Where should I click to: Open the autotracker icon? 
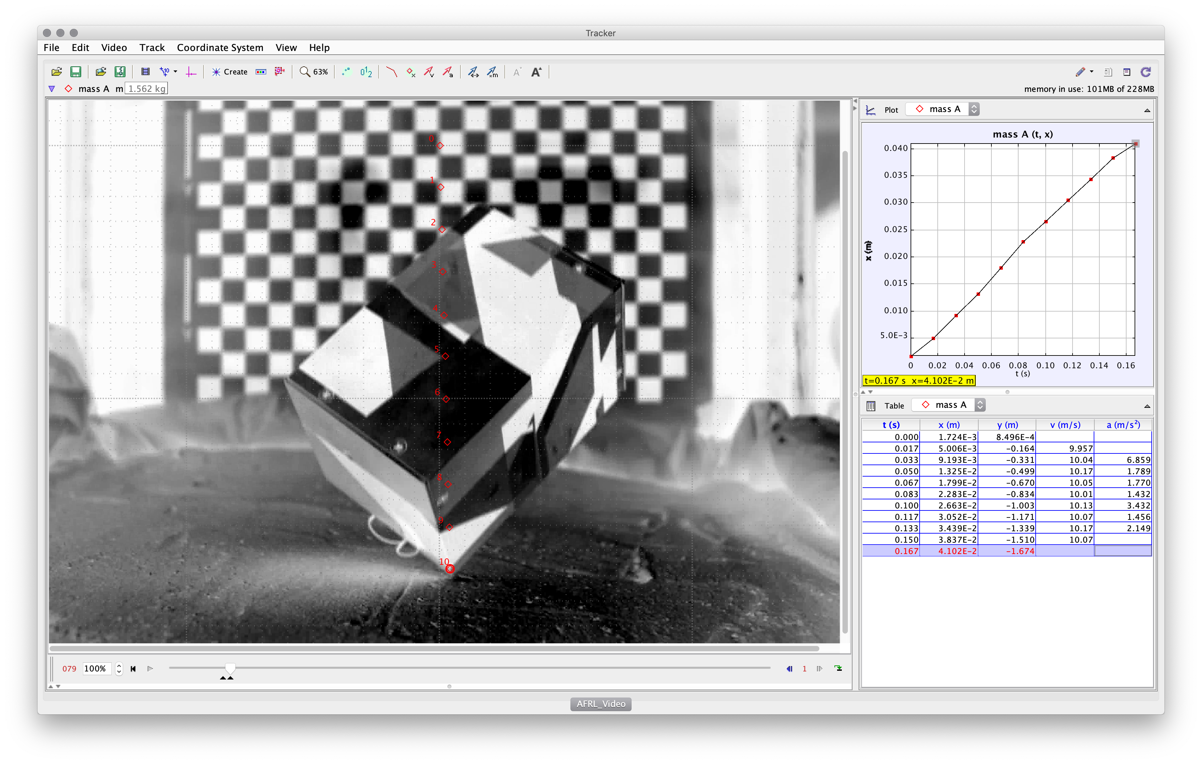tap(279, 72)
